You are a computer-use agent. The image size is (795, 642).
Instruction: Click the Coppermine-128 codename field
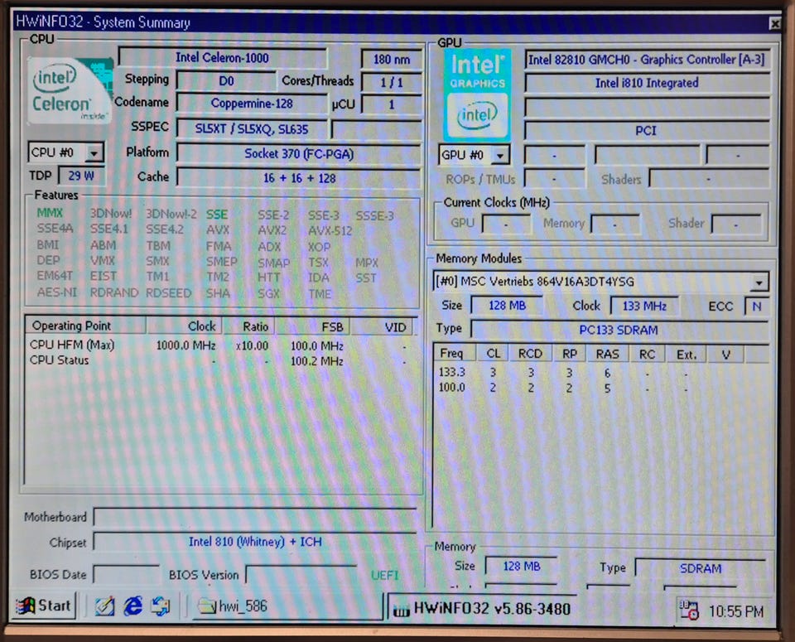tap(252, 104)
